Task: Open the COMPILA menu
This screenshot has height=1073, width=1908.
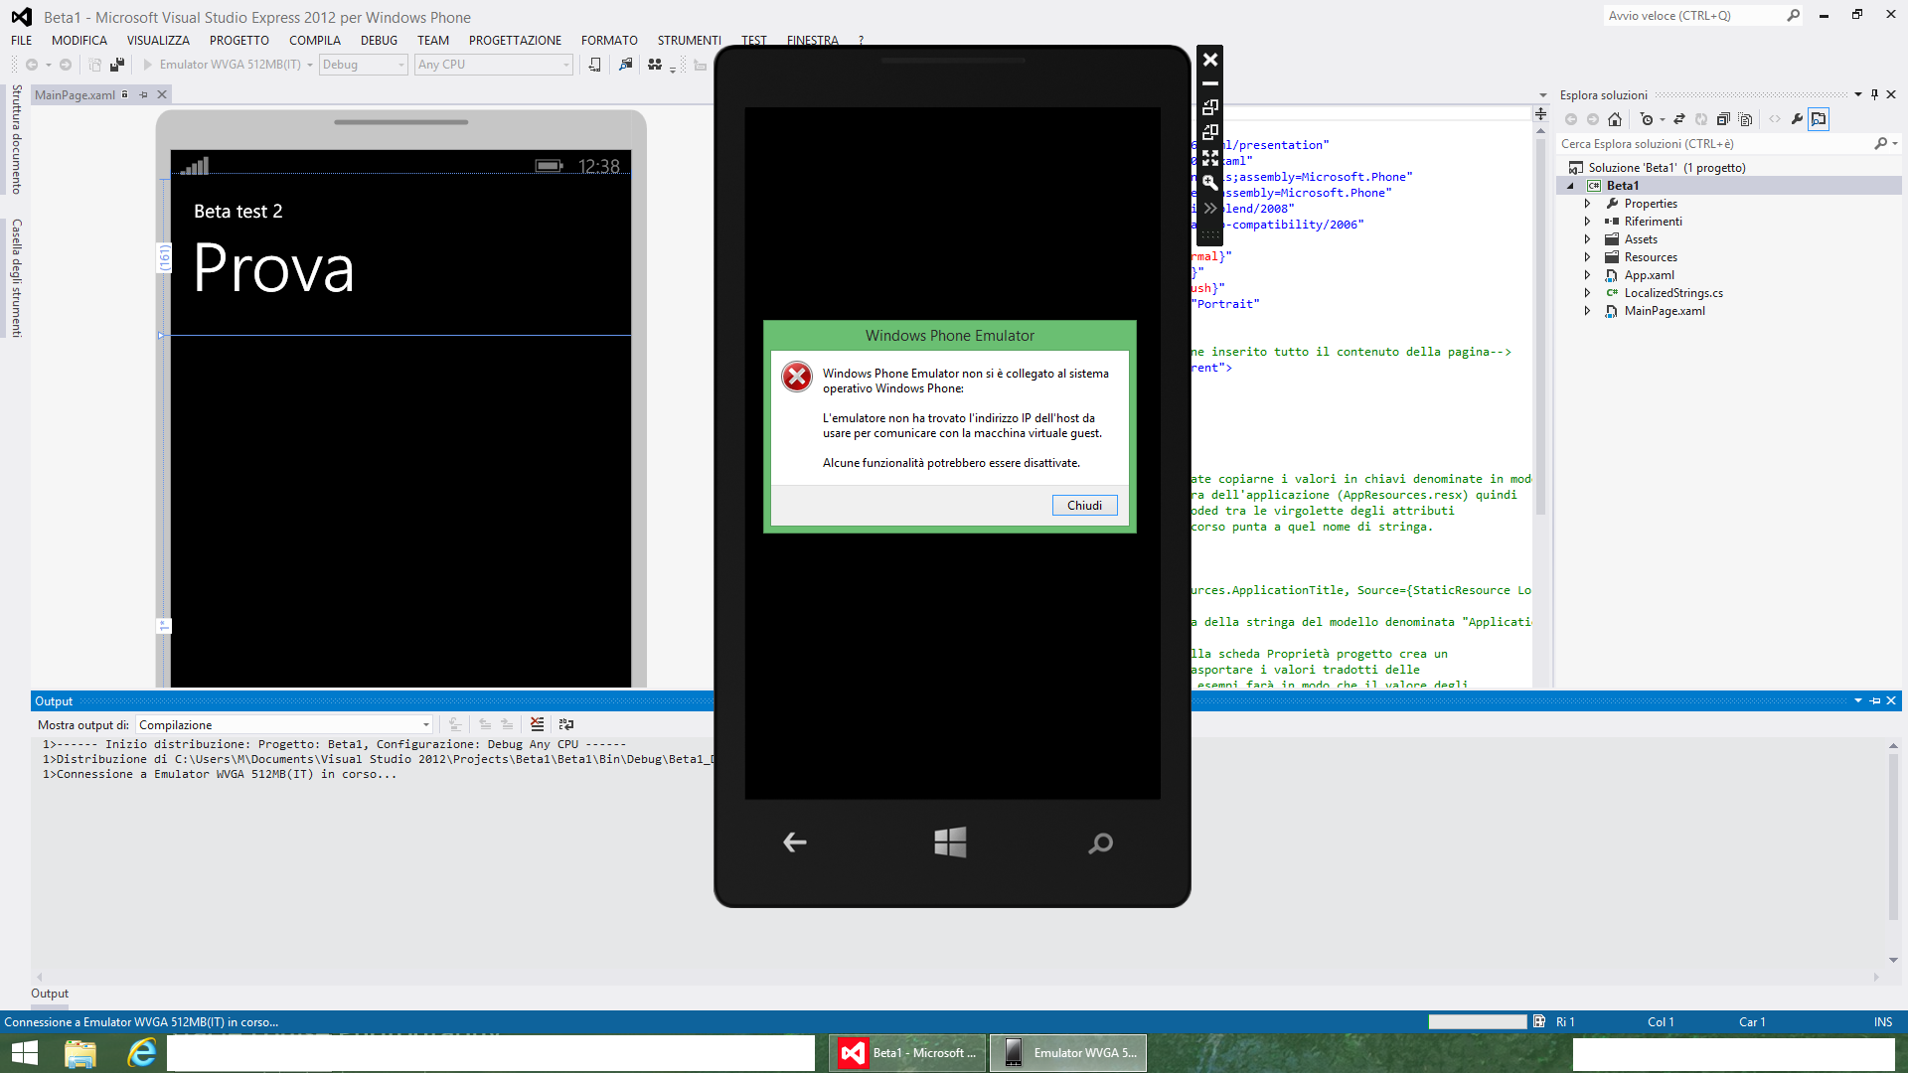Action: pyautogui.click(x=315, y=41)
